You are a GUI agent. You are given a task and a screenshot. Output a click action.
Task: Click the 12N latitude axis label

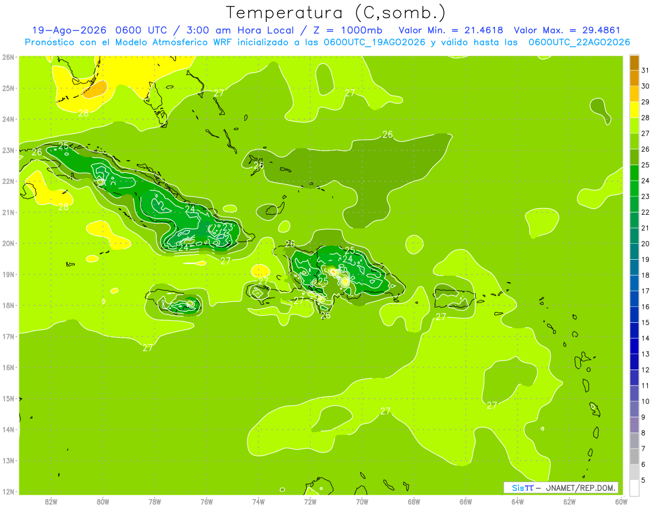[x=8, y=491]
